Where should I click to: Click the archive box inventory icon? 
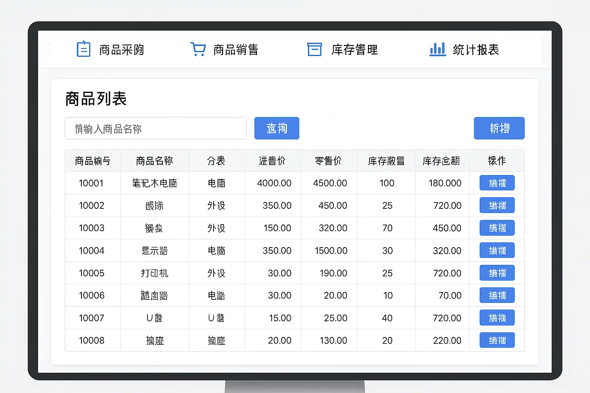pyautogui.click(x=314, y=49)
